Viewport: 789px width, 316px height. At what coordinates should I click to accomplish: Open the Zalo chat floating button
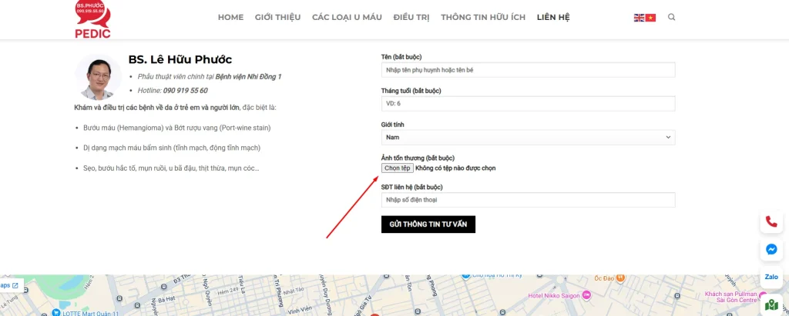pyautogui.click(x=771, y=277)
